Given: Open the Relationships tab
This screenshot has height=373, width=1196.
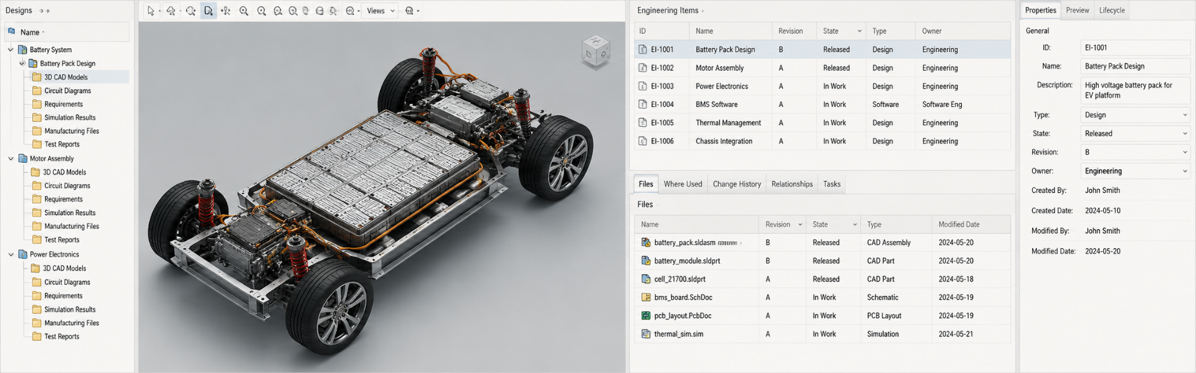Looking at the screenshot, I should (792, 184).
